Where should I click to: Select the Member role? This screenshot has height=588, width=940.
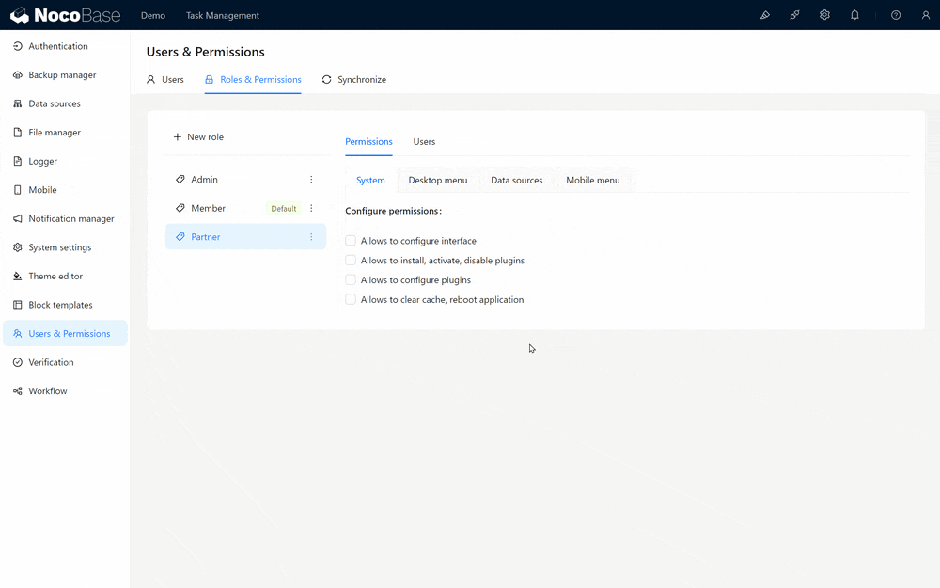click(245, 208)
